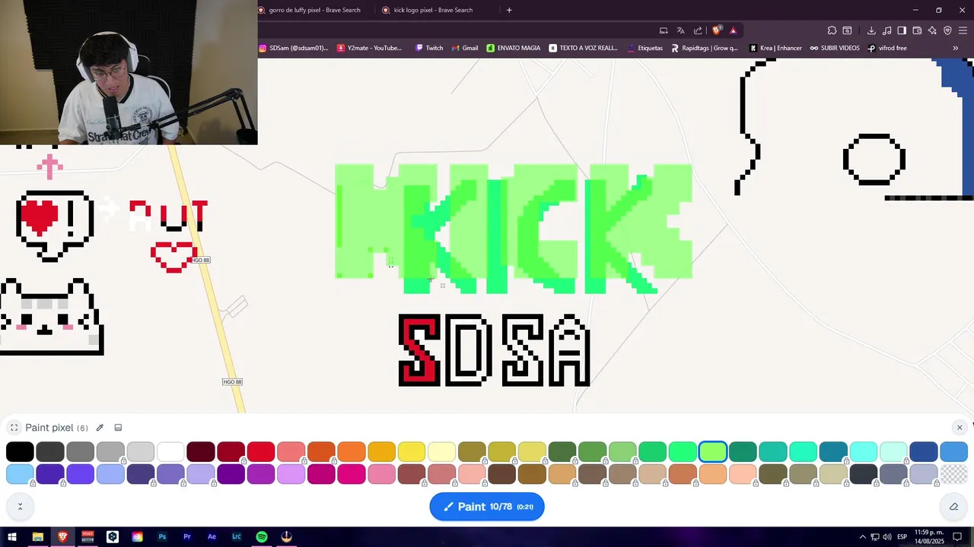This screenshot has width=974, height=547.
Task: Open a new browser tab
Action: [509, 10]
